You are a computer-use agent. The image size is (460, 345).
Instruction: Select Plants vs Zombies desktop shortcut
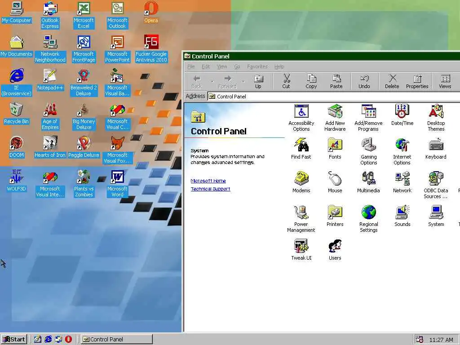(84, 184)
